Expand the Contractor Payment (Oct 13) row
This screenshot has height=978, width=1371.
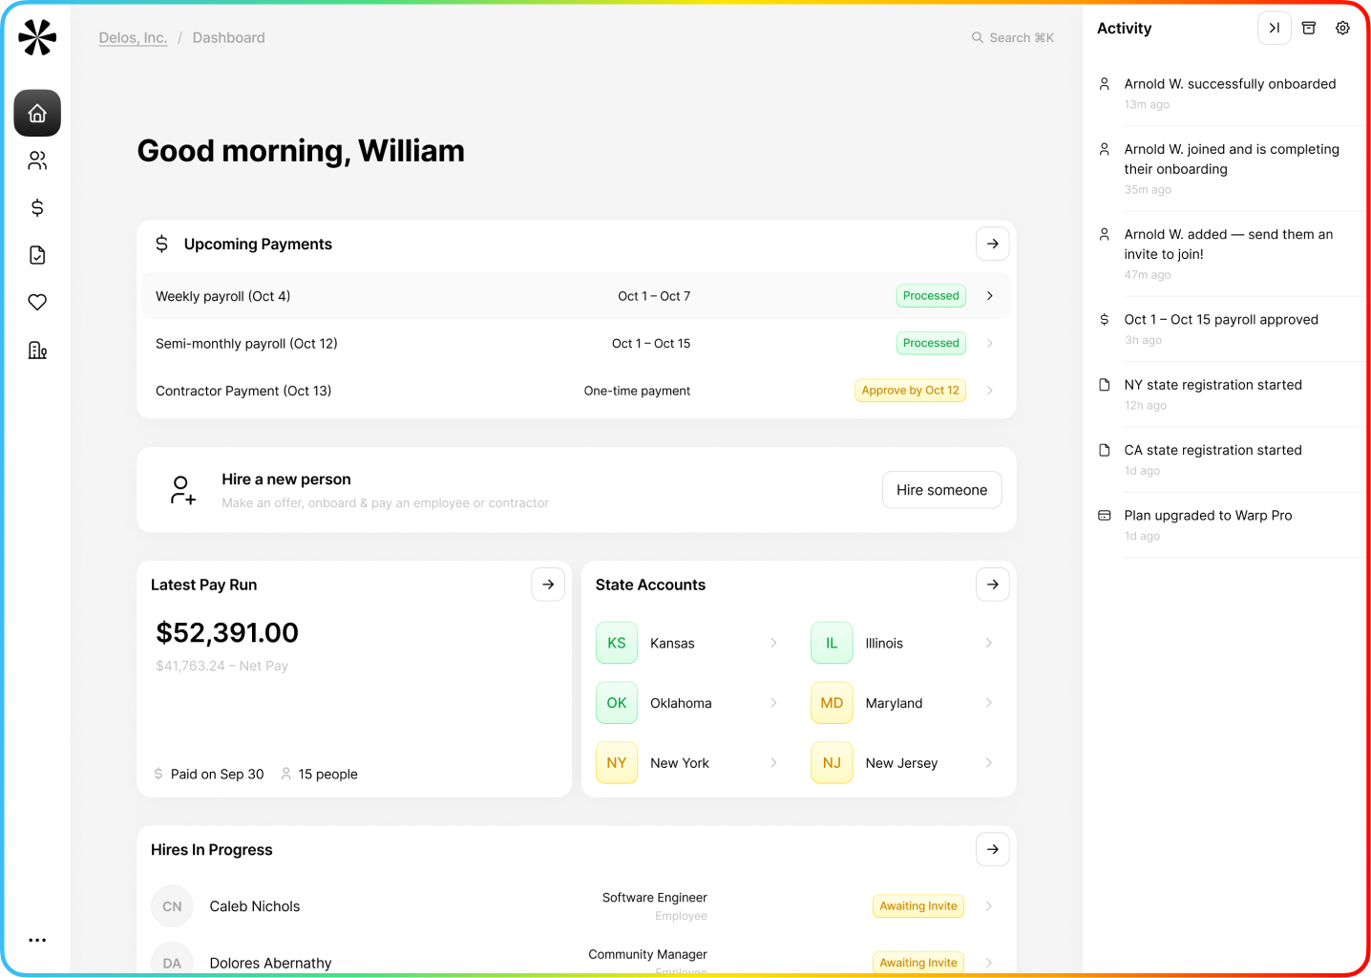[989, 391]
